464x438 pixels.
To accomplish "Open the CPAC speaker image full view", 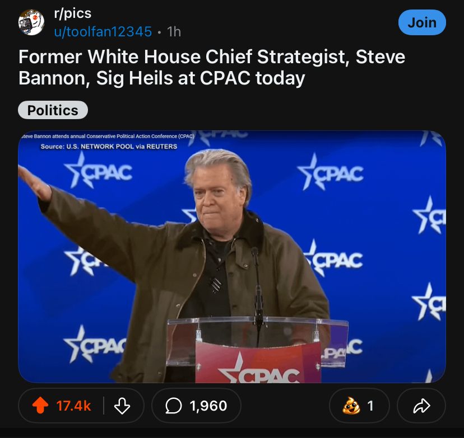I will (232, 257).
